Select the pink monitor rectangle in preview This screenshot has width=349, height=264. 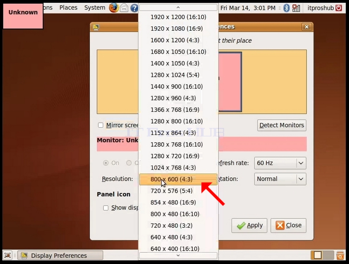pos(230,82)
